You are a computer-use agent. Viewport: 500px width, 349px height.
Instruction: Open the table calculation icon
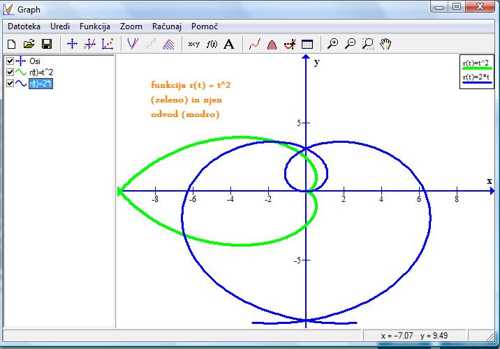tap(307, 44)
